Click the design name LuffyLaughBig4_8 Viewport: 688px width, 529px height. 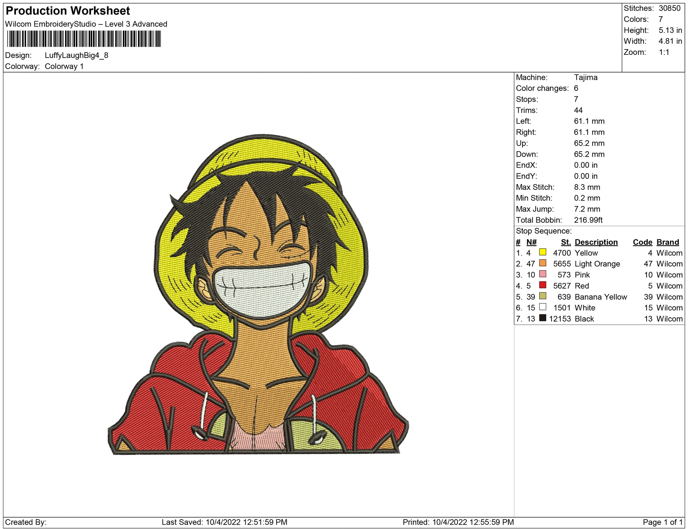[x=76, y=55]
